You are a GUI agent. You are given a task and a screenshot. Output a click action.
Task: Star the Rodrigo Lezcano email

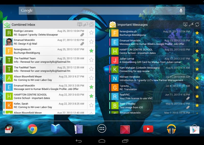click(x=91, y=33)
